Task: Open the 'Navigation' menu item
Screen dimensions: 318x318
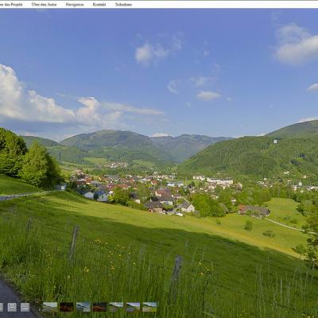Action: (75, 5)
